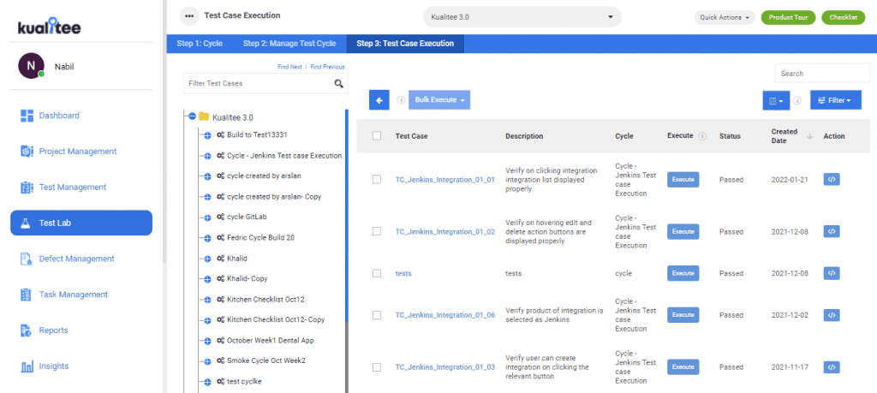This screenshot has height=393, width=877.
Task: Click code action icon for TC_Jenkins_Integration_01_03
Action: (832, 366)
